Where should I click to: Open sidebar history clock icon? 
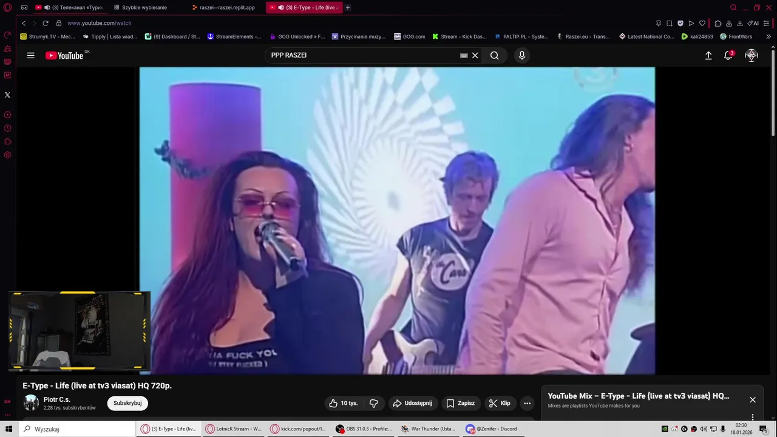pos(7,128)
